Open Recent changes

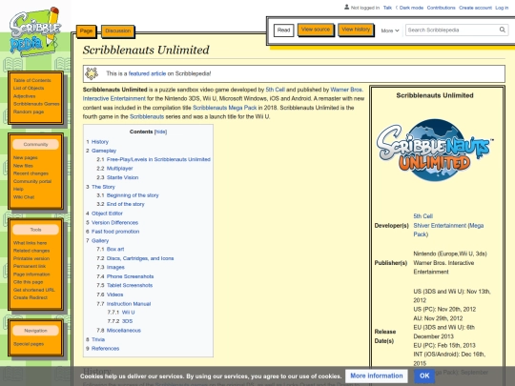tap(31, 173)
